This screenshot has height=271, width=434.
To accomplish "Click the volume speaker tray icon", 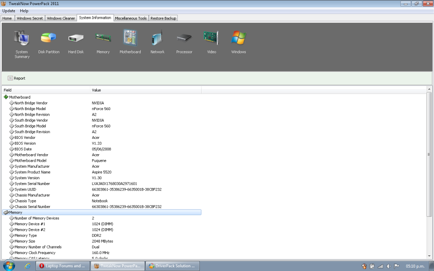I will [389, 266].
